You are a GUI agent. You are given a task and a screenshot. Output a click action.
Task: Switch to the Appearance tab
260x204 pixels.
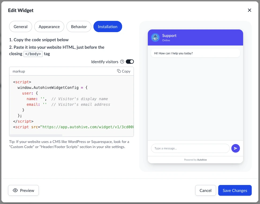point(49,27)
